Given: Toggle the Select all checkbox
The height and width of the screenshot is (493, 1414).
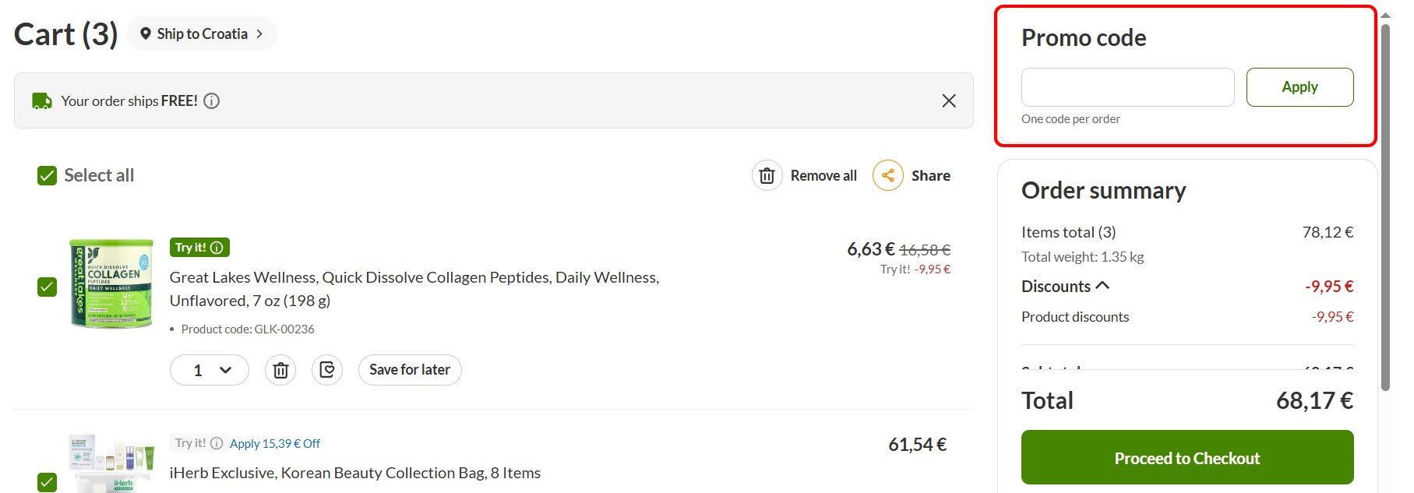Looking at the screenshot, I should [47, 175].
